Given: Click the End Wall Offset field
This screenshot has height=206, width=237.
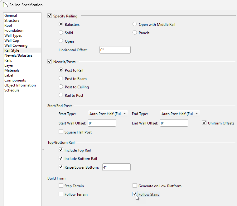Looking at the screenshot, I should 174,123.
